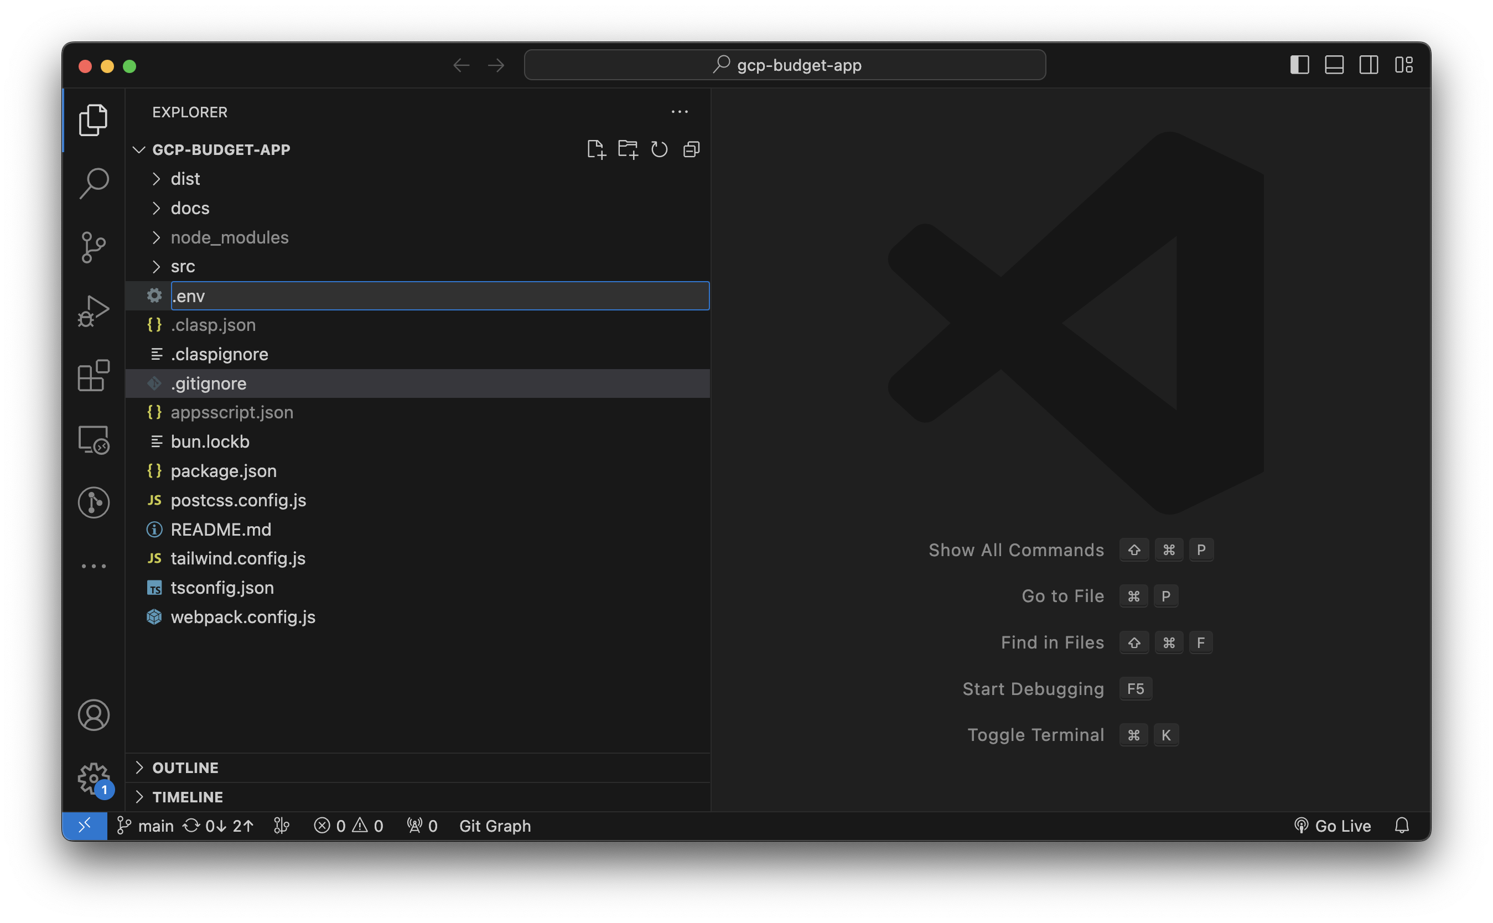
Task: Open the Extensions view
Action: 94,375
